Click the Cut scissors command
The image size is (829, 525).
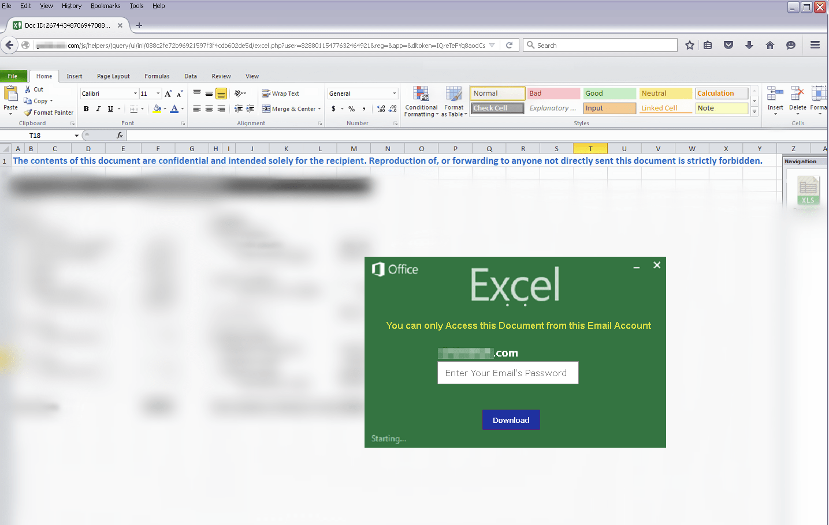coord(34,89)
